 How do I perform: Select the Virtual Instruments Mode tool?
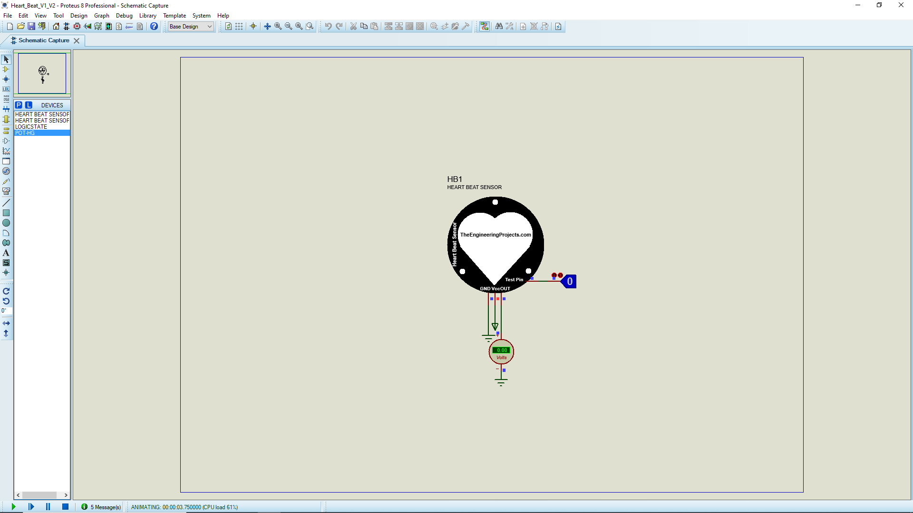click(x=6, y=191)
